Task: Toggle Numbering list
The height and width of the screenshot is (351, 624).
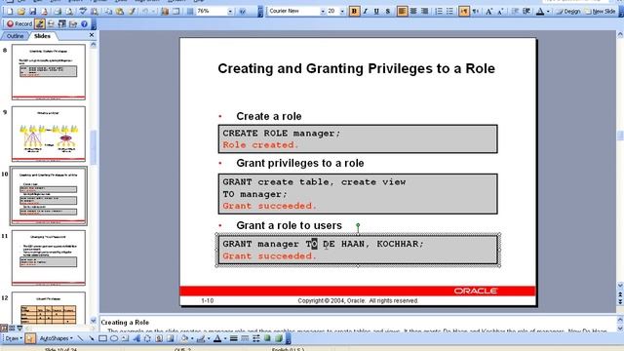Action: click(439, 12)
